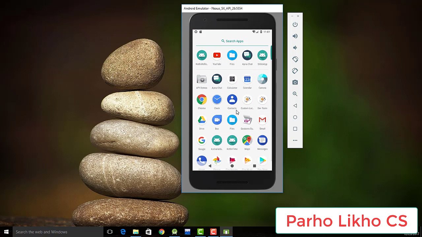Open API Demos app
The height and width of the screenshot is (237, 422).
point(202,79)
